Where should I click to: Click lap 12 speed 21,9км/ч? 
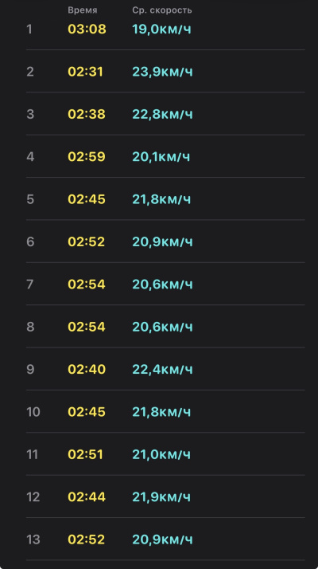pyautogui.click(x=161, y=496)
